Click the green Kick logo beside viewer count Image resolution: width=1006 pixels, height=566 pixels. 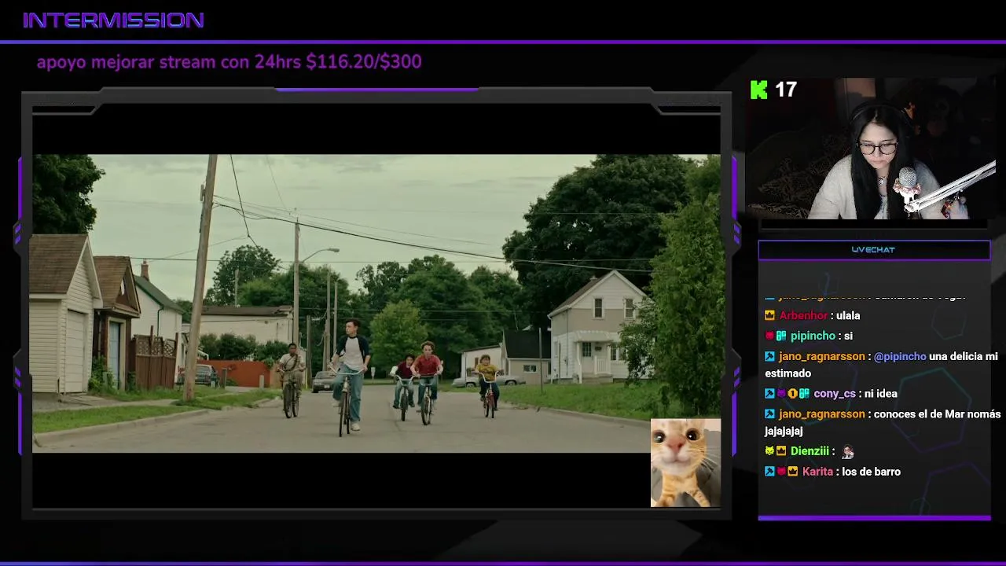pos(758,90)
